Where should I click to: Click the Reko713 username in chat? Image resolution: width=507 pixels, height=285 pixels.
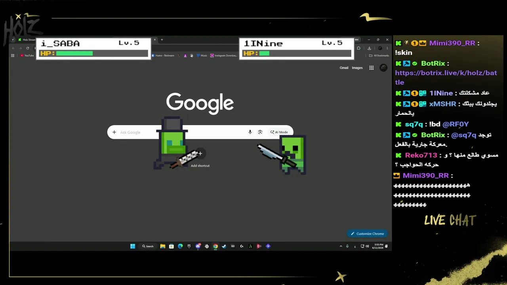click(421, 155)
